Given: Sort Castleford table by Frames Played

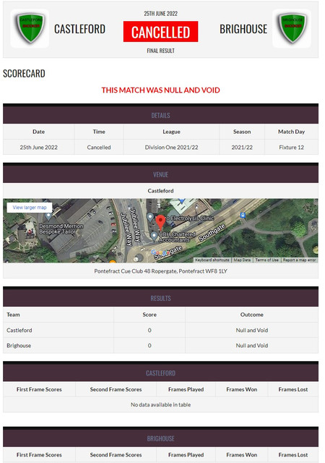Looking at the screenshot, I should 186,389.
